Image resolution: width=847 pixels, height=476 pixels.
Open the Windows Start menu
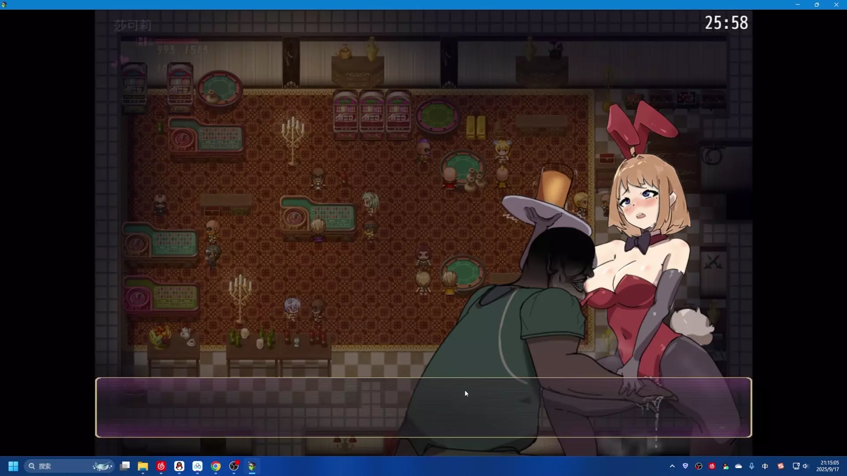pyautogui.click(x=13, y=466)
